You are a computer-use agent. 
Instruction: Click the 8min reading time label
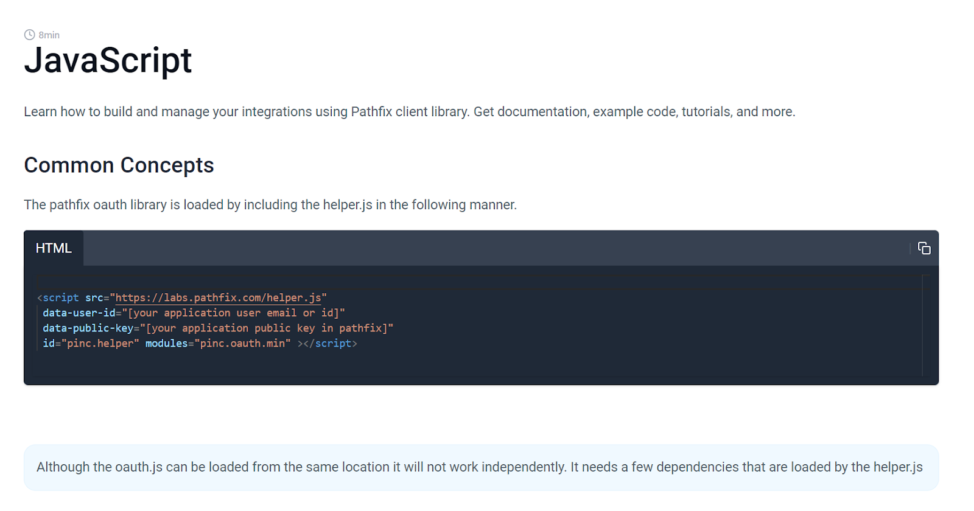(x=49, y=35)
